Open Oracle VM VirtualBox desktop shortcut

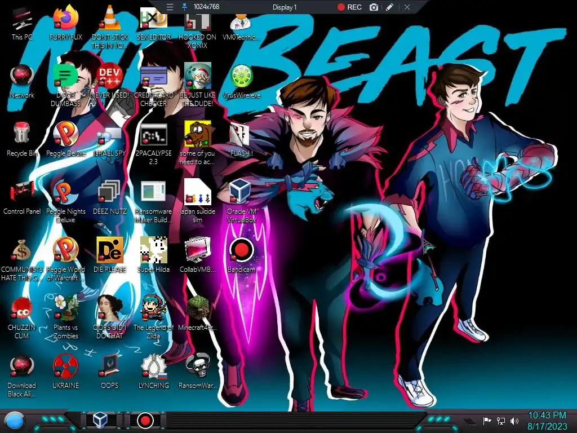(241, 201)
